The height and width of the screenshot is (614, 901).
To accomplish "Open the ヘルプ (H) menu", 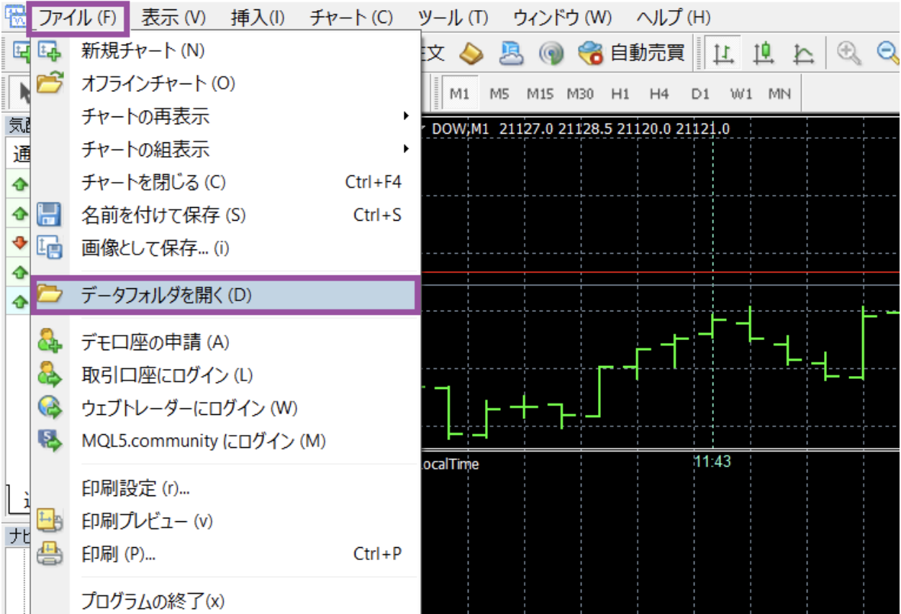I will point(674,18).
